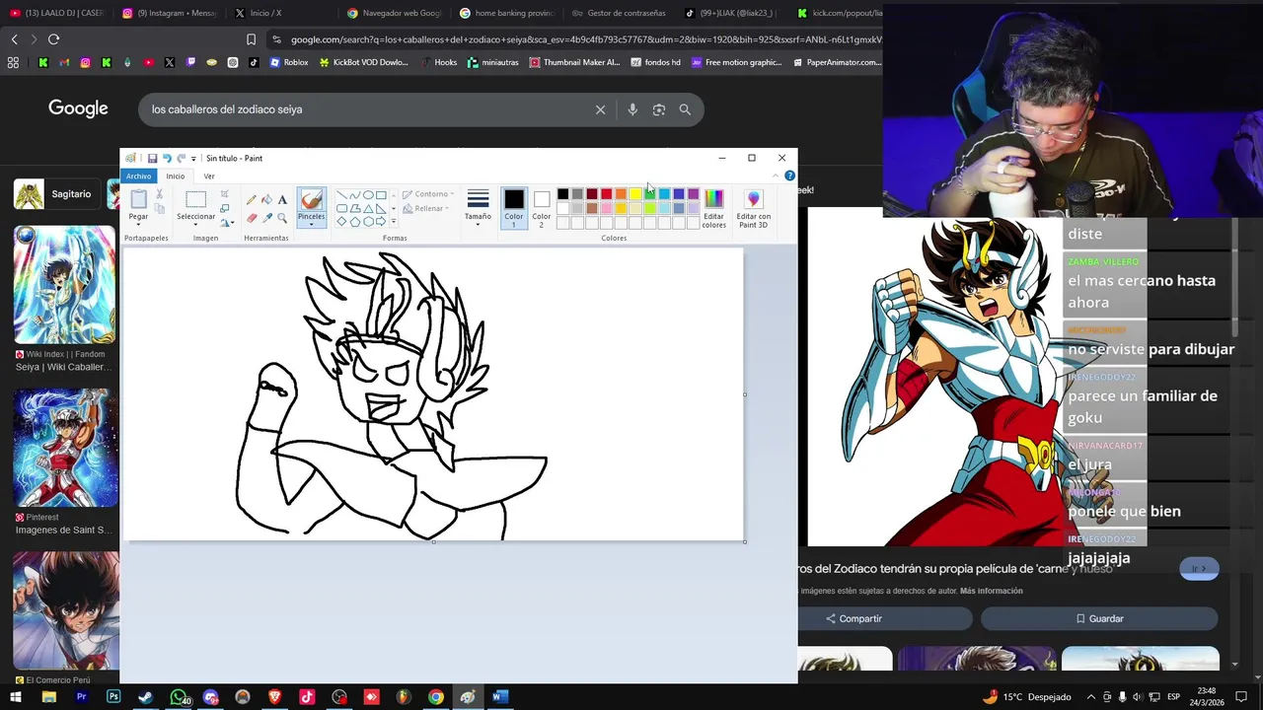Image resolution: width=1263 pixels, height=710 pixels.
Task: Pick the red color swatch in palette
Action: [606, 194]
